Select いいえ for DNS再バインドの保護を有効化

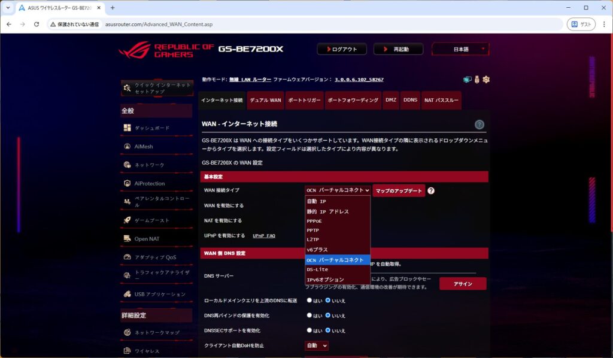click(328, 315)
